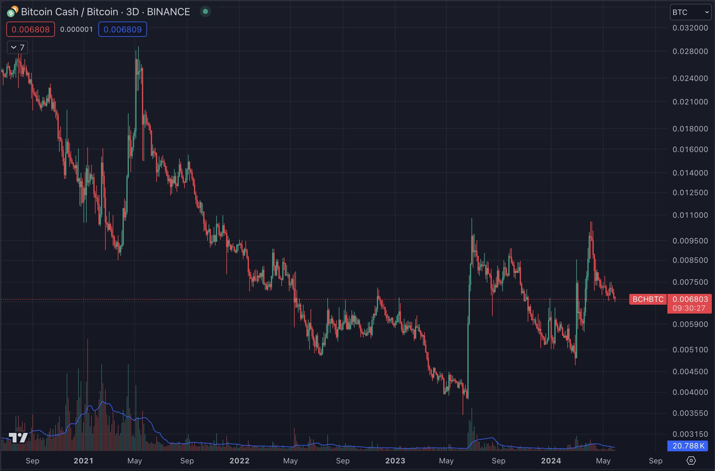Click the 2024 label on time axis
The width and height of the screenshot is (715, 471).
click(551, 461)
